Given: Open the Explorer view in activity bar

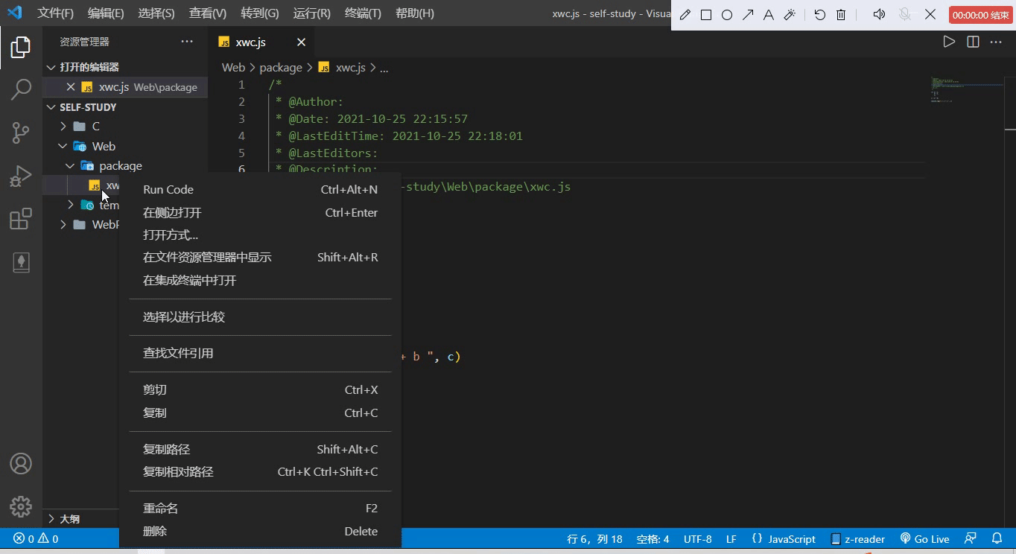Looking at the screenshot, I should click(21, 48).
